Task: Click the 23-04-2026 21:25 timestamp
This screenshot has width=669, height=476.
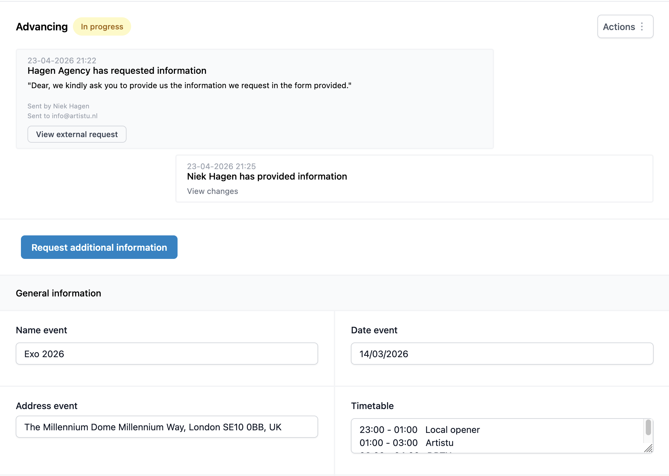Action: [x=221, y=167]
